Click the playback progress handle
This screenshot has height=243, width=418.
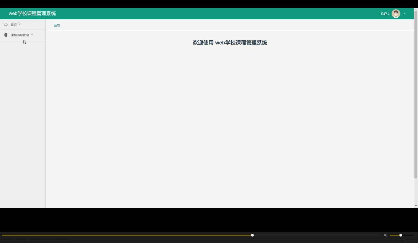[x=252, y=235]
